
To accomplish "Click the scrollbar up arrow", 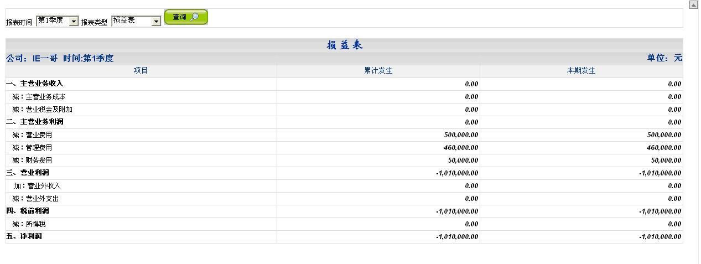I will (694, 4).
